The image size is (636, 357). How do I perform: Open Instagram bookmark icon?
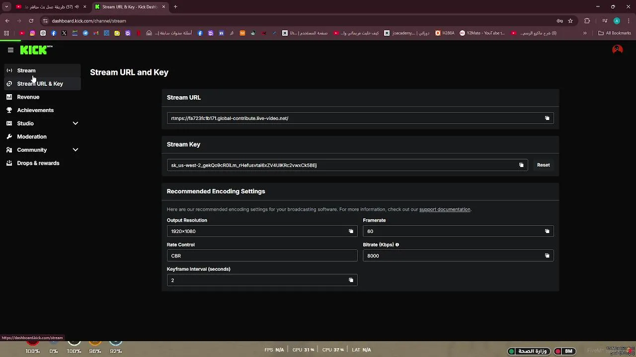32,33
